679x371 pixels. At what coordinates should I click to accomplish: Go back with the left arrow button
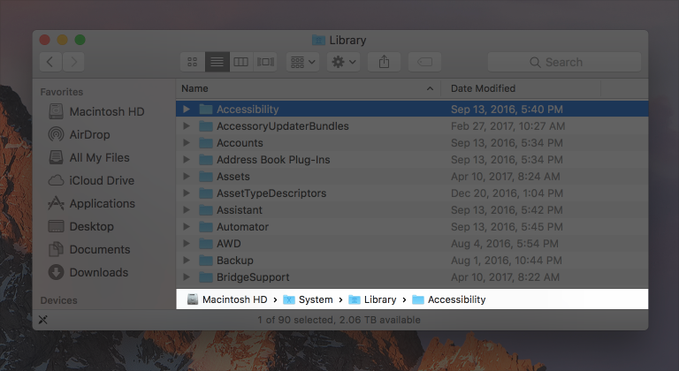click(x=50, y=62)
